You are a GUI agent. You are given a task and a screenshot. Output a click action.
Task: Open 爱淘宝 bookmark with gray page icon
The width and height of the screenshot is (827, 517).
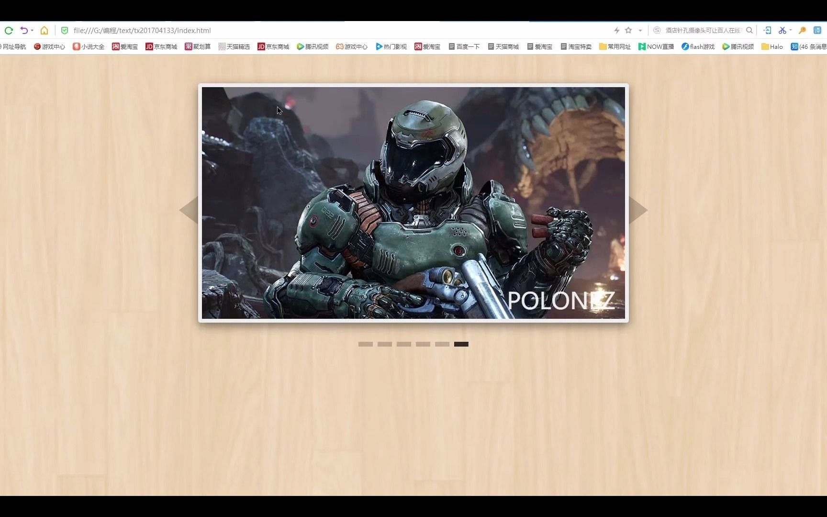539,47
